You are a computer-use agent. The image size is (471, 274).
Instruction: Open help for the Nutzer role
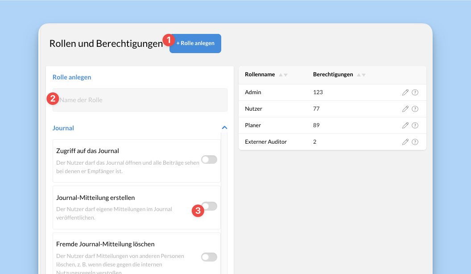tap(415, 109)
